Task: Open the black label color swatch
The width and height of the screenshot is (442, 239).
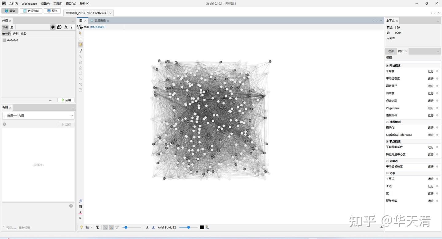Action: click(x=202, y=227)
